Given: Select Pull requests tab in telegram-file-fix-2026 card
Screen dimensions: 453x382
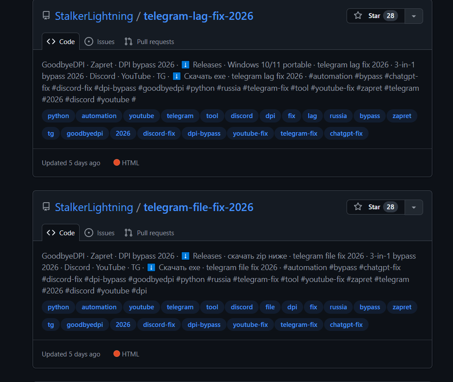Looking at the screenshot, I should (149, 233).
